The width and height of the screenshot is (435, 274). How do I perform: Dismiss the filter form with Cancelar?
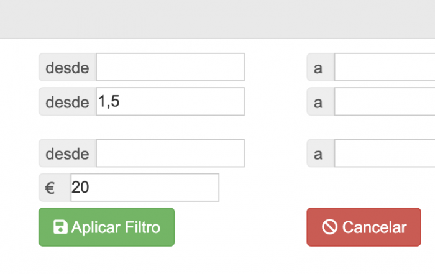(364, 227)
